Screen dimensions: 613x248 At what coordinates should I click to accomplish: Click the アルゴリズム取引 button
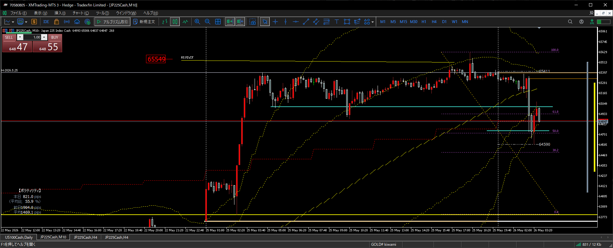click(112, 22)
